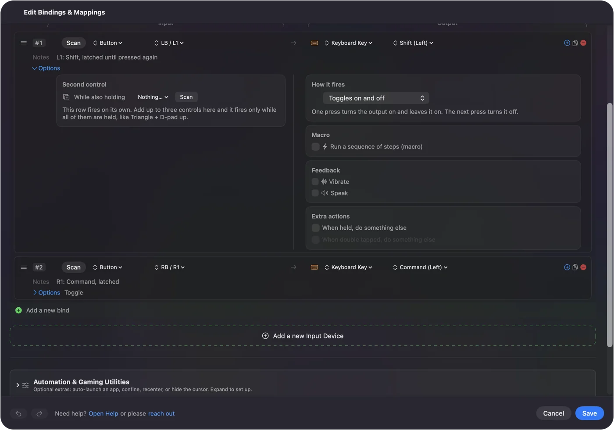The image size is (614, 430).
Task: Click the keyboard icon in row #1
Action: click(x=314, y=43)
